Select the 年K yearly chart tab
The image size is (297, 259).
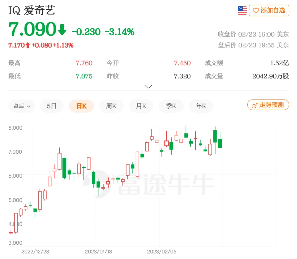coord(201,106)
